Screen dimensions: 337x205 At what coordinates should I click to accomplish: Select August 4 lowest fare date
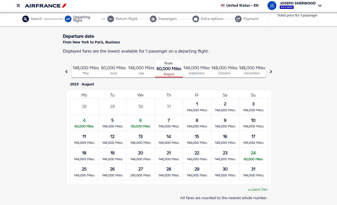pyautogui.click(x=84, y=123)
